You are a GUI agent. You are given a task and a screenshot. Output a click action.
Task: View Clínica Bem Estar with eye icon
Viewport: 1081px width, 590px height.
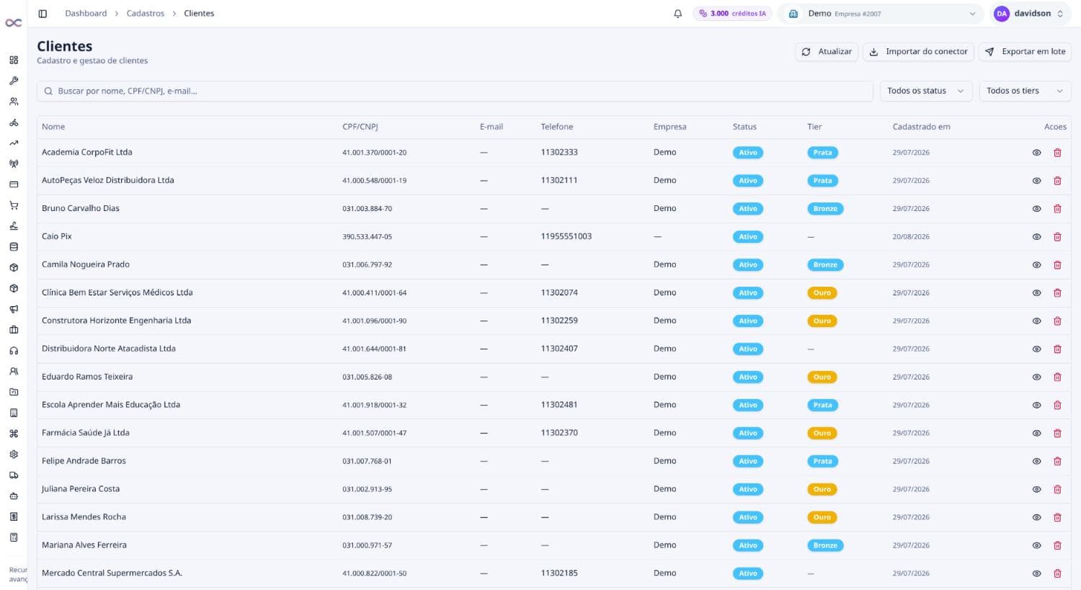click(x=1036, y=293)
